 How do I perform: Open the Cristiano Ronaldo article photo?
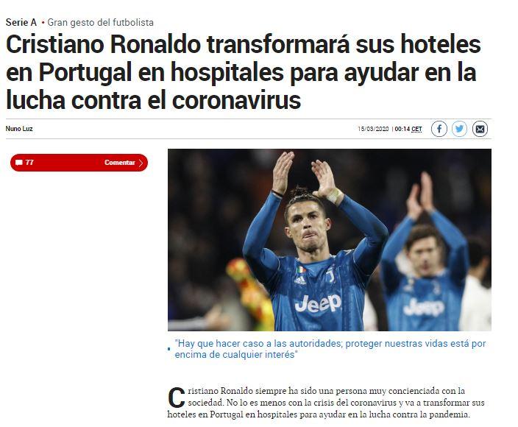(x=330, y=239)
